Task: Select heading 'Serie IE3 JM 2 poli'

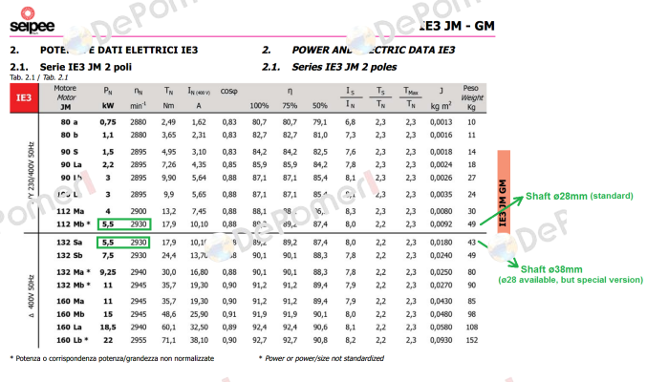Action: click(x=86, y=67)
